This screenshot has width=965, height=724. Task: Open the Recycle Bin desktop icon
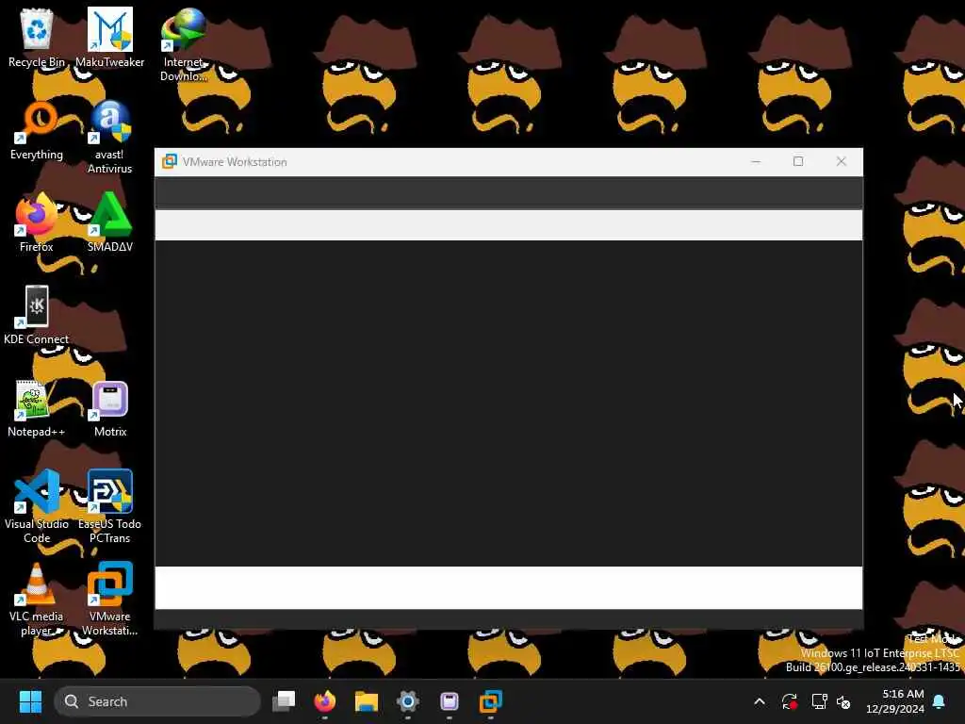pyautogui.click(x=37, y=38)
